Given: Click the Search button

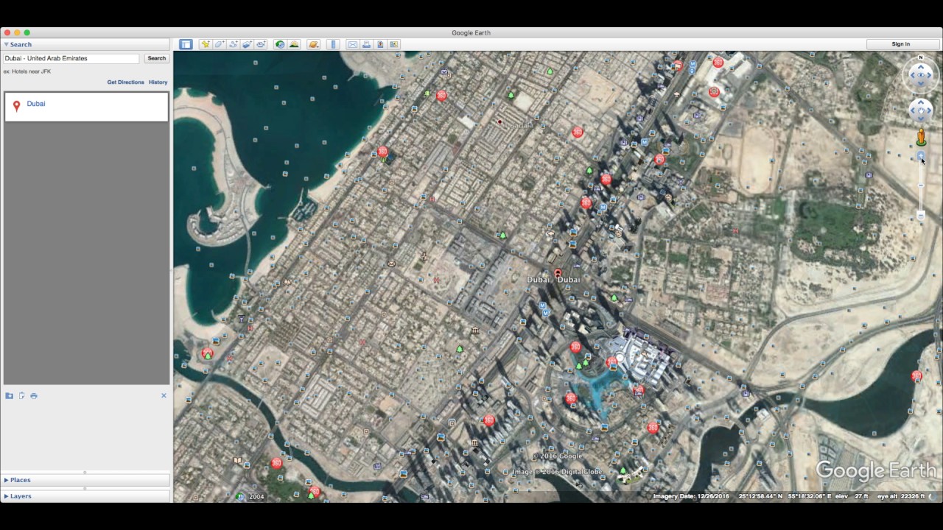Looking at the screenshot, I should (x=156, y=58).
